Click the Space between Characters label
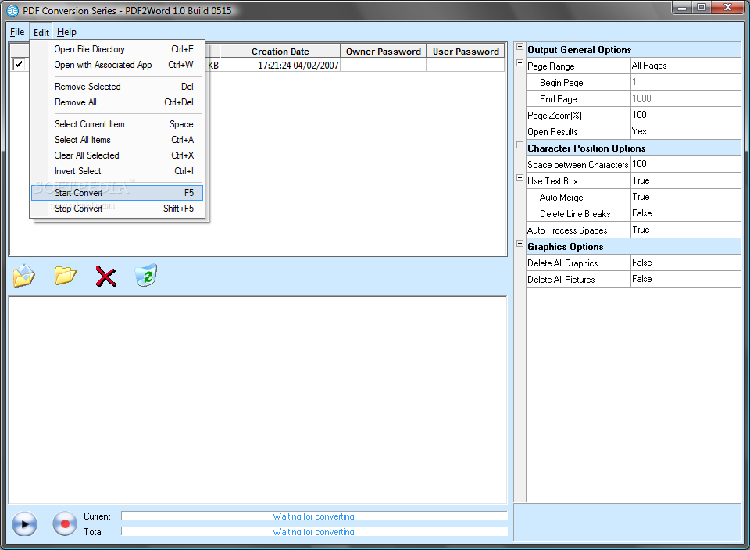This screenshot has height=550, width=750. tap(578, 165)
